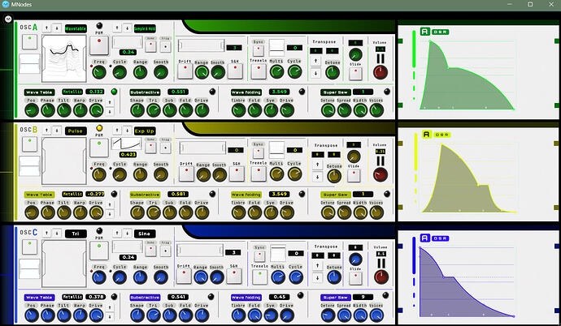Open OSC B Metallic wavetable selector
This screenshot has width=561, height=326.
pyautogui.click(x=72, y=194)
